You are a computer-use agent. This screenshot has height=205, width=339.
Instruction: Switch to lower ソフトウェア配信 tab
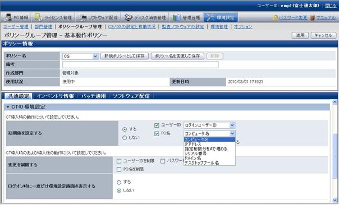tap(131, 96)
